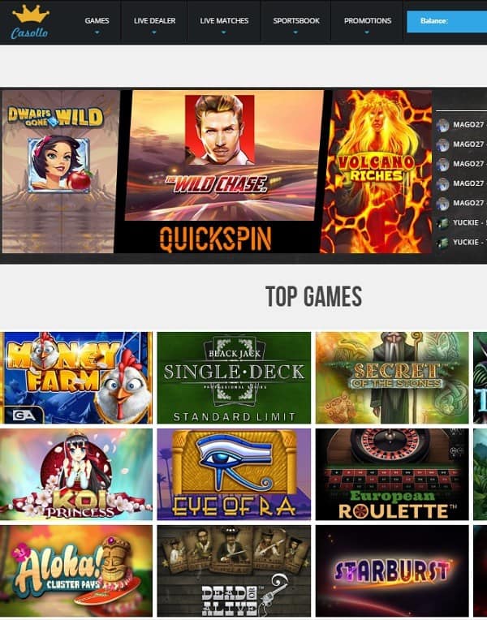Launch the Starburst game

coord(392,571)
